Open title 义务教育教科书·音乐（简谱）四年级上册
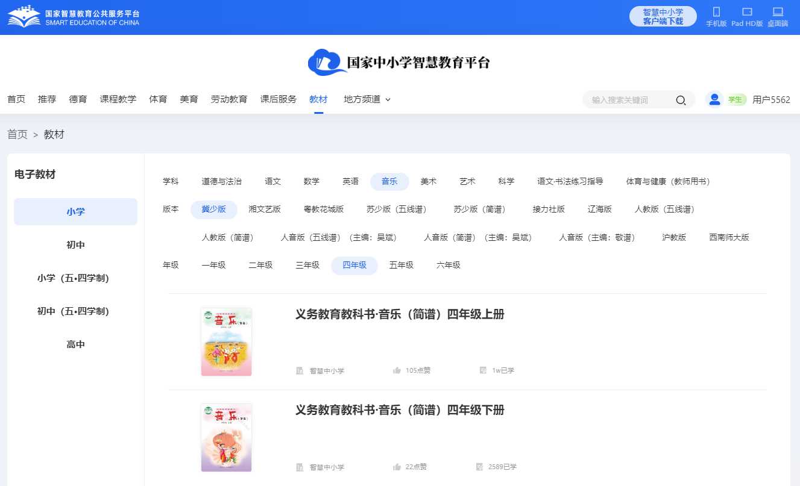Image resolution: width=800 pixels, height=486 pixels. click(400, 314)
